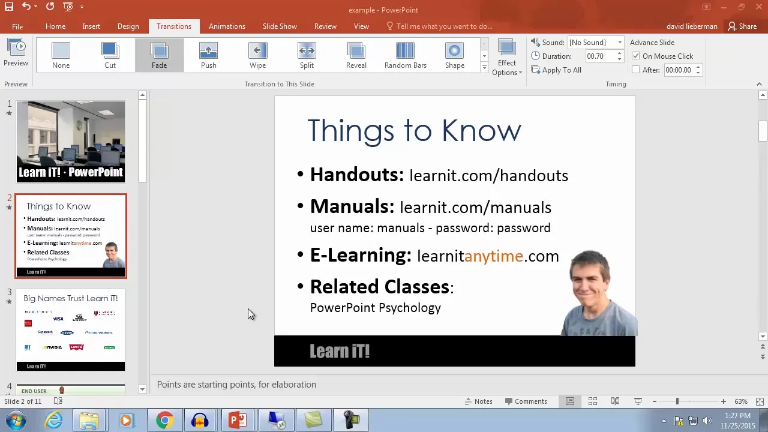Click Apply To All button
The width and height of the screenshot is (768, 432).
point(556,70)
